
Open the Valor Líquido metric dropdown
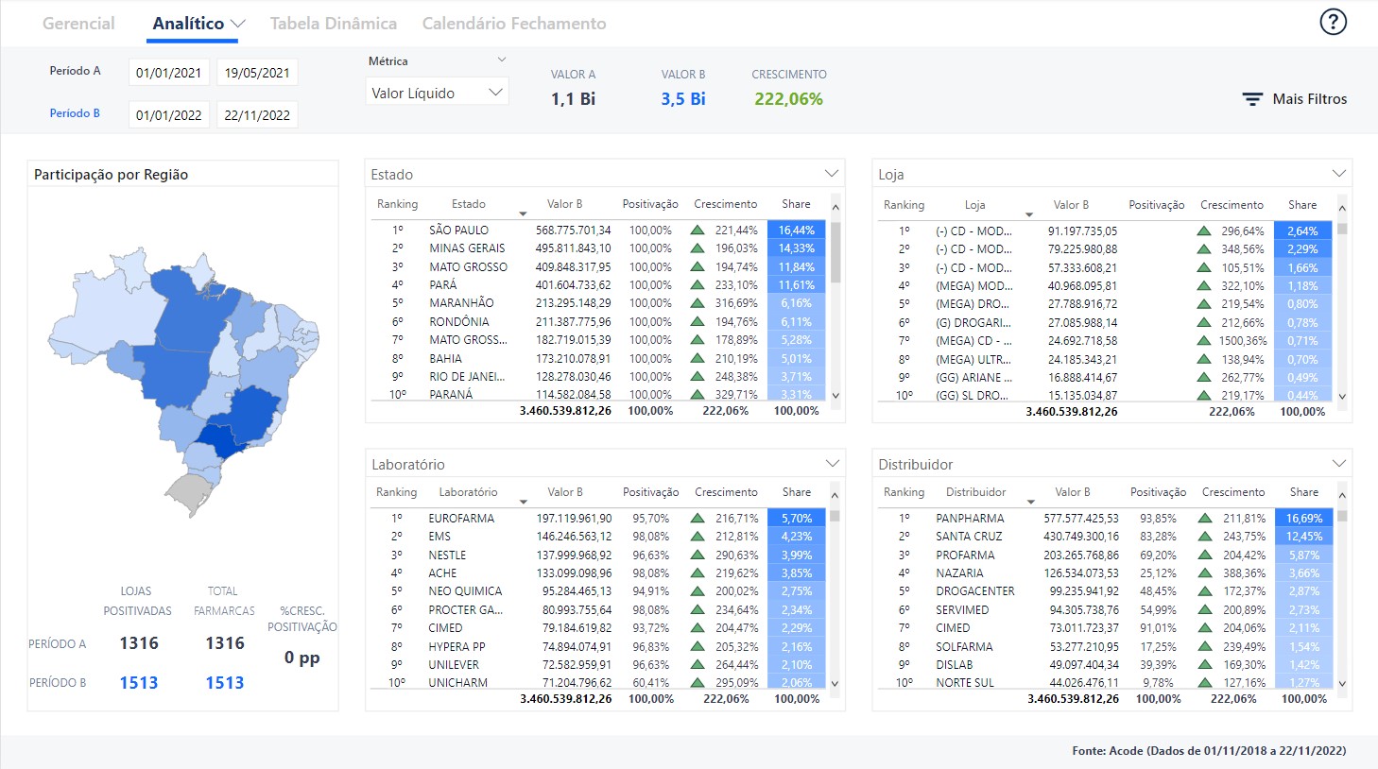(x=437, y=93)
